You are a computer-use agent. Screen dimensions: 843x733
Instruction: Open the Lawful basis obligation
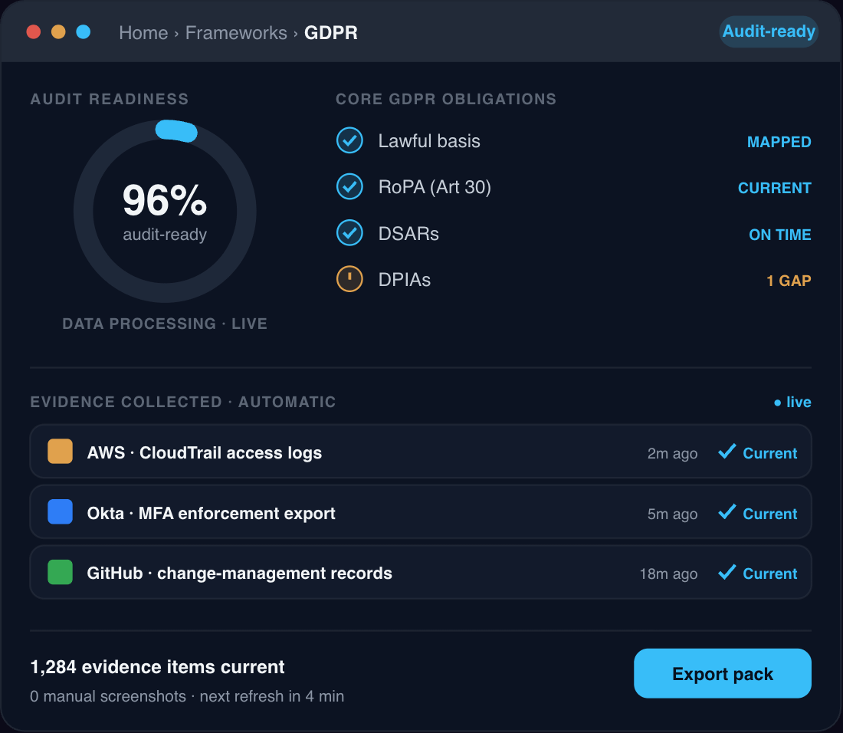pyautogui.click(x=574, y=141)
